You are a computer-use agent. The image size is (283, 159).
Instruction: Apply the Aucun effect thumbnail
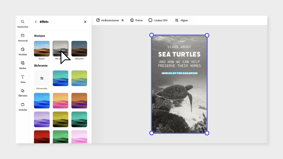pyautogui.click(x=42, y=49)
